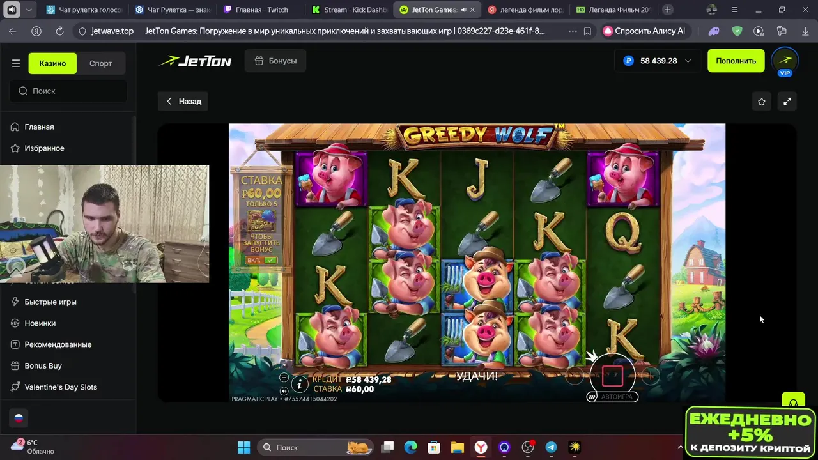This screenshot has height=460, width=818.
Task: Click the СТАВКА ₽60,00 value
Action: 360,389
